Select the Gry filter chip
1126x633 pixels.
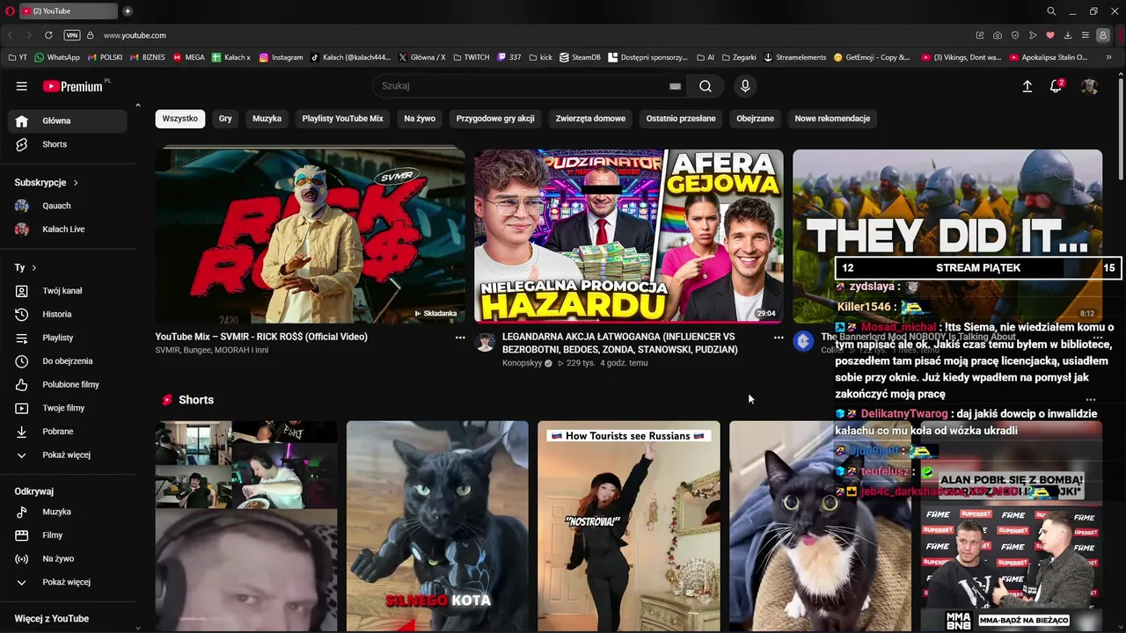pyautogui.click(x=225, y=119)
